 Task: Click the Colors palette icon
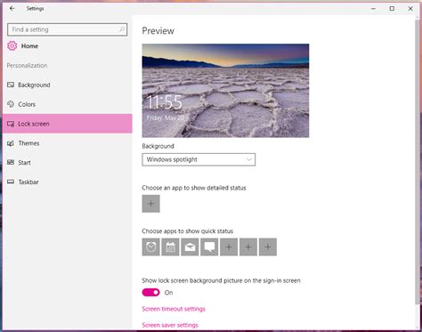click(11, 104)
